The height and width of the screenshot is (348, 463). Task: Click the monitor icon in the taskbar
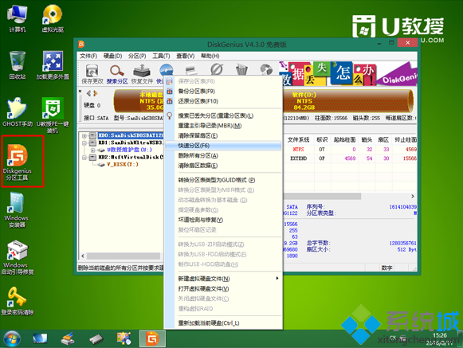coord(40,338)
